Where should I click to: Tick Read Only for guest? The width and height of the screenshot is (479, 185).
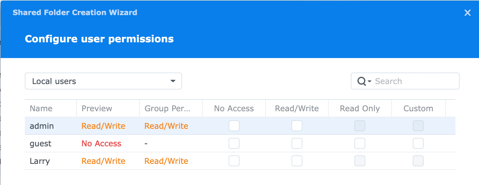click(360, 143)
